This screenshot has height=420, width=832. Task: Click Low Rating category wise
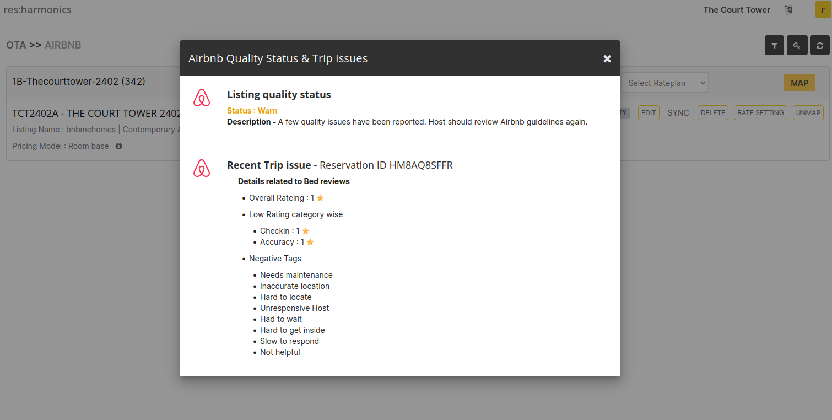click(296, 214)
